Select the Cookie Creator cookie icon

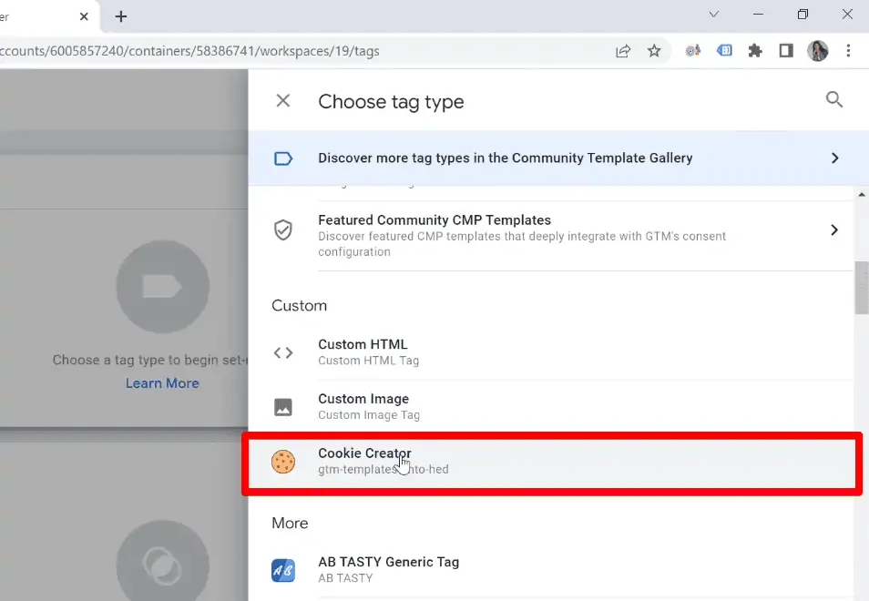283,461
